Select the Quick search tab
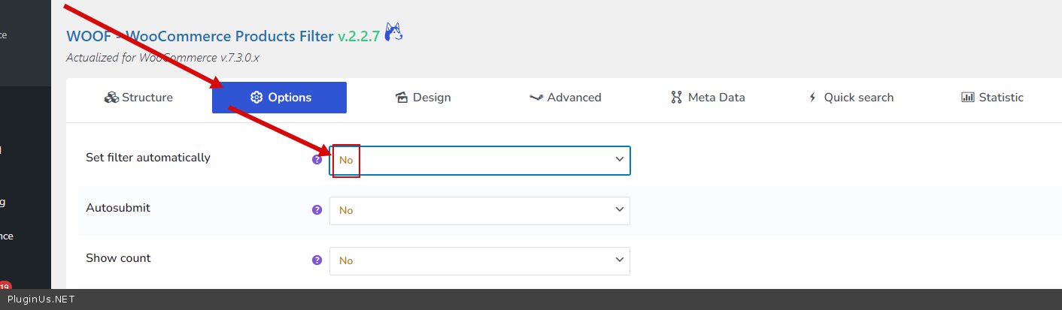The image size is (1062, 310). pos(851,98)
